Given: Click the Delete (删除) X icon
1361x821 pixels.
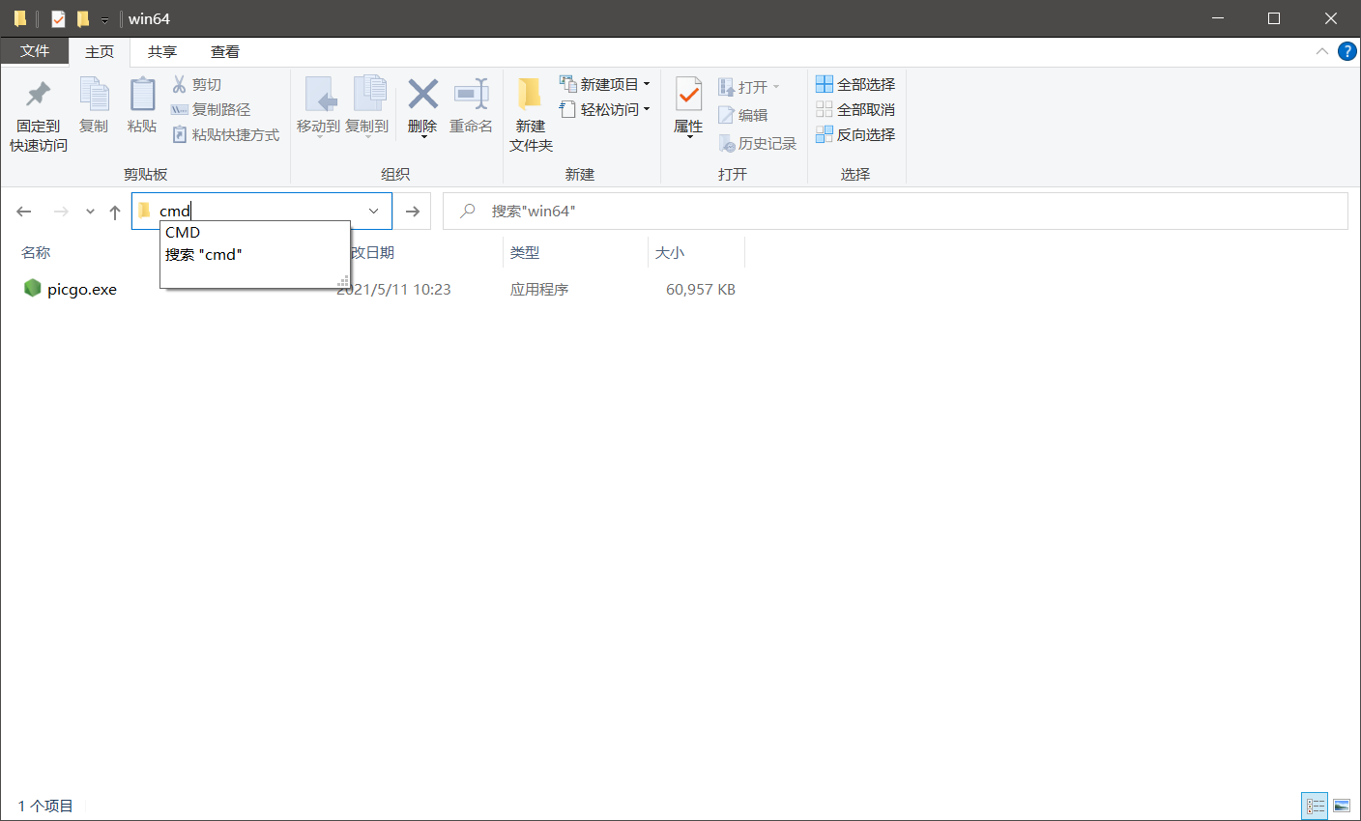Looking at the screenshot, I should (422, 95).
